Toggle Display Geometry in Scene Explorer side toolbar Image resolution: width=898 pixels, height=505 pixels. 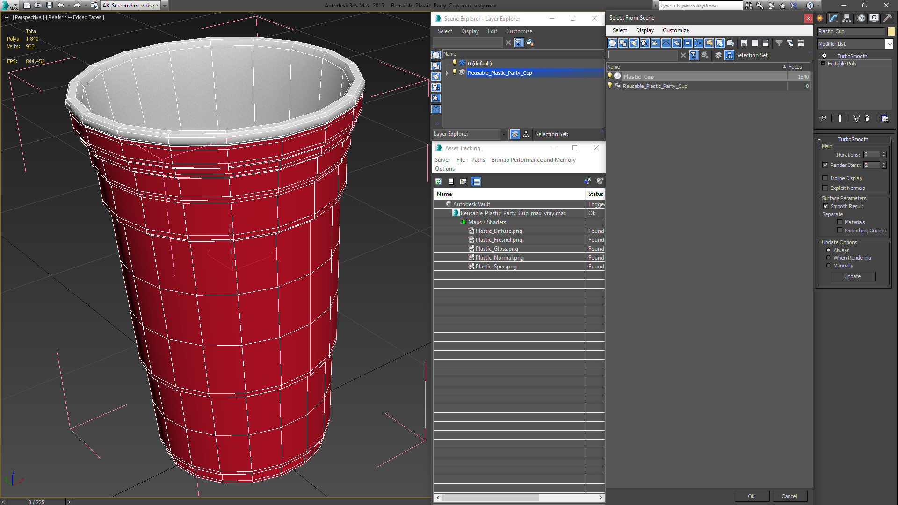(x=436, y=55)
